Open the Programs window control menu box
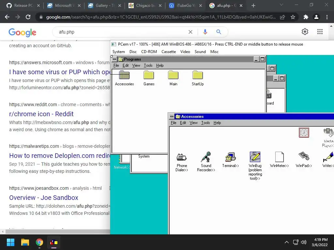 click(114, 59)
